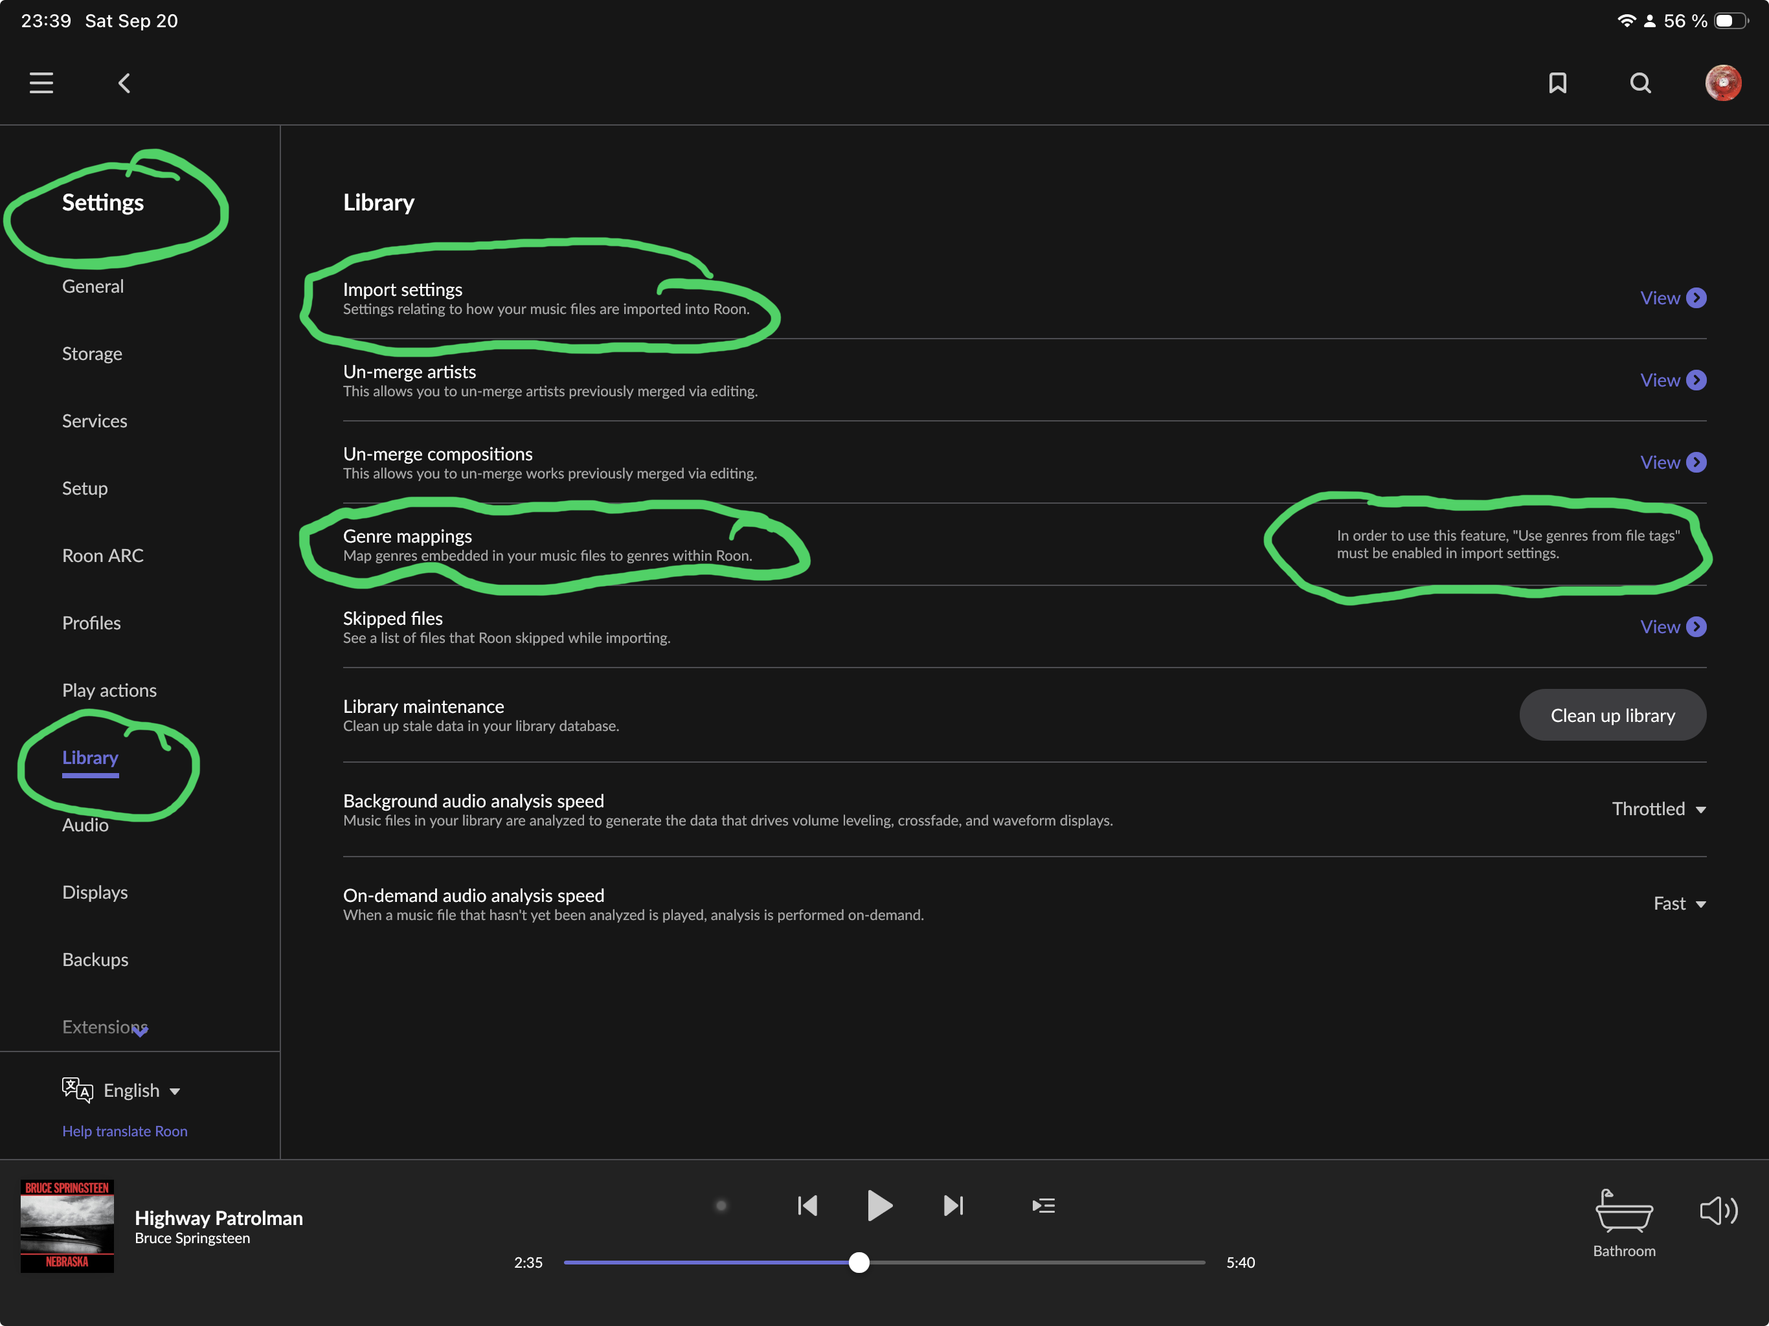Switch to the Audio settings tab
This screenshot has height=1326, width=1769.
(x=85, y=826)
